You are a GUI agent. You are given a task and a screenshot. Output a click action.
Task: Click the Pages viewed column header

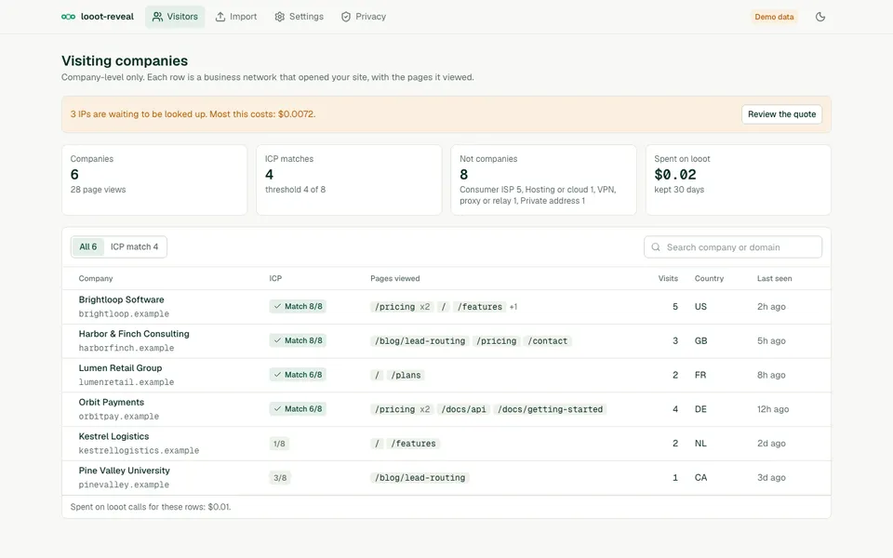[x=394, y=278]
